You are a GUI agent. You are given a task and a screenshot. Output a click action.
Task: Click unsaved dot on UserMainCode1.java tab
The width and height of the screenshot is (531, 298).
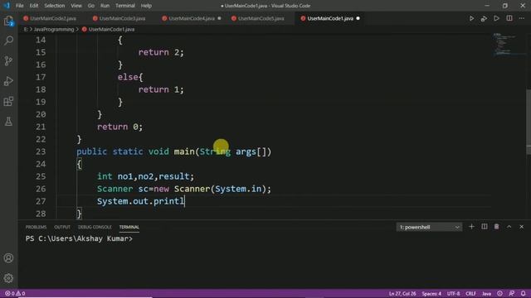point(358,18)
